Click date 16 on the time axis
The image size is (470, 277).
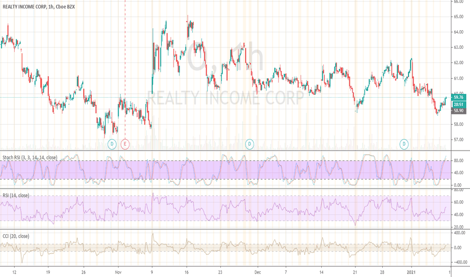pyautogui.click(x=187, y=272)
